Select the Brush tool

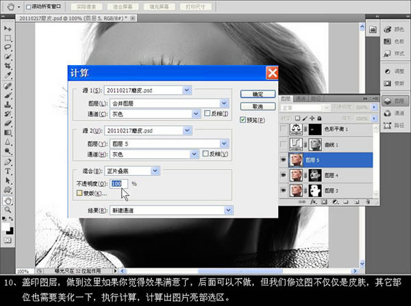pos(8,95)
